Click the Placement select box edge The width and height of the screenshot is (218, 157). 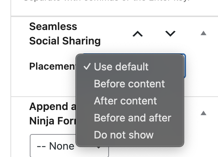[185, 66]
